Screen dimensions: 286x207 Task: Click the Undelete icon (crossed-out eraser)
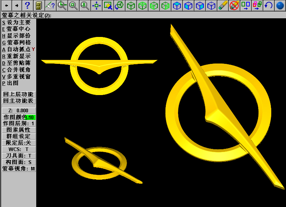234,5
